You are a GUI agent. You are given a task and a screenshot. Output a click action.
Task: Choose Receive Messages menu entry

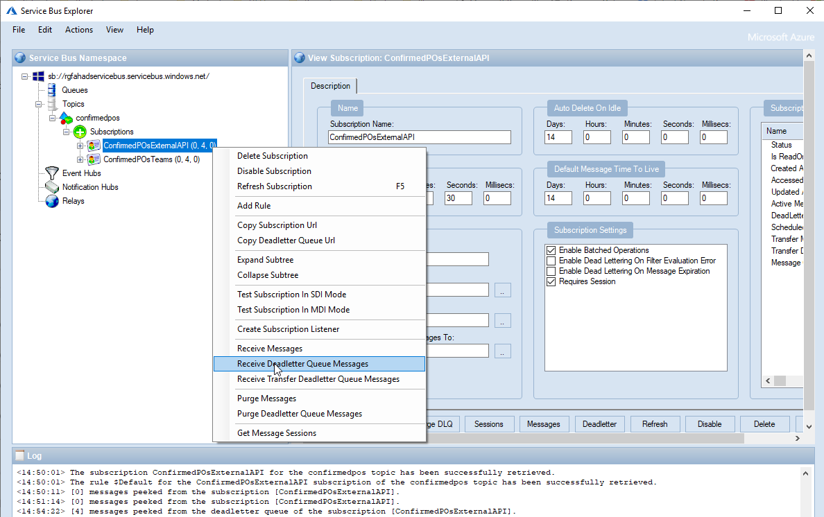point(320,349)
